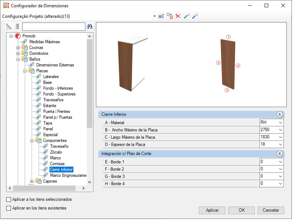The height and width of the screenshot is (224, 302).
Task: Click the Componentes folder icon
Action: click(x=38, y=140)
